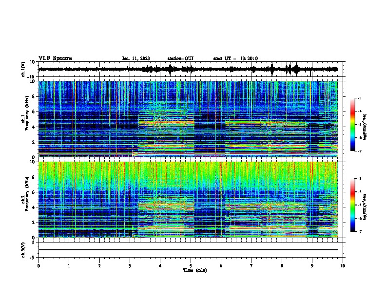
Task: Click the date 'Jan. 11, 2023' header
Action: (136, 58)
